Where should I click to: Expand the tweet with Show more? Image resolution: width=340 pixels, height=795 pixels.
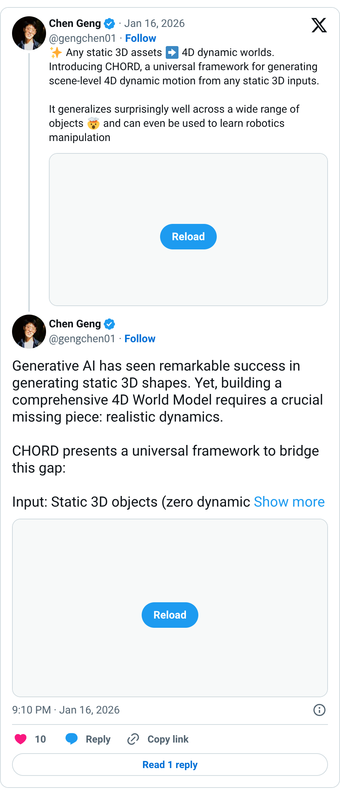pos(289,502)
